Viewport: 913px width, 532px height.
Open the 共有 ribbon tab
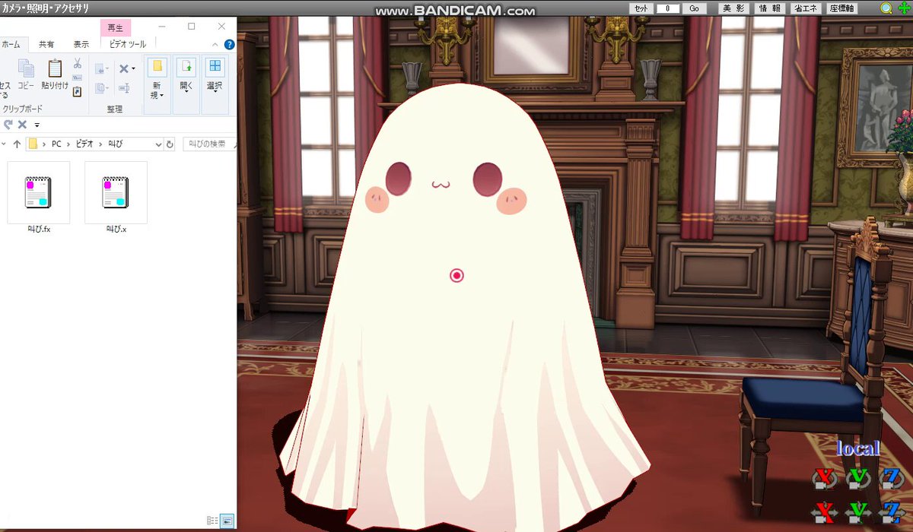pos(46,45)
